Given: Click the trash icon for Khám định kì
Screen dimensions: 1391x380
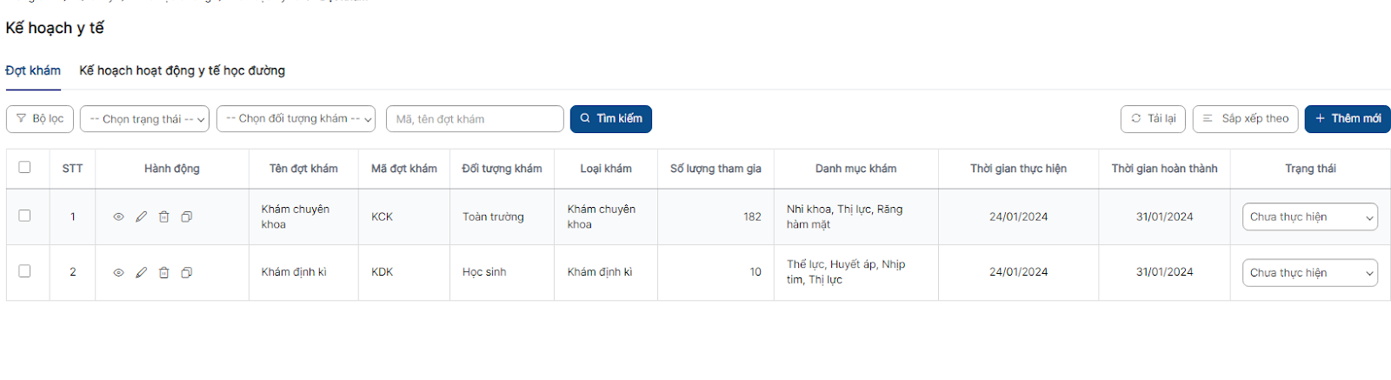Looking at the screenshot, I should pos(163,272).
